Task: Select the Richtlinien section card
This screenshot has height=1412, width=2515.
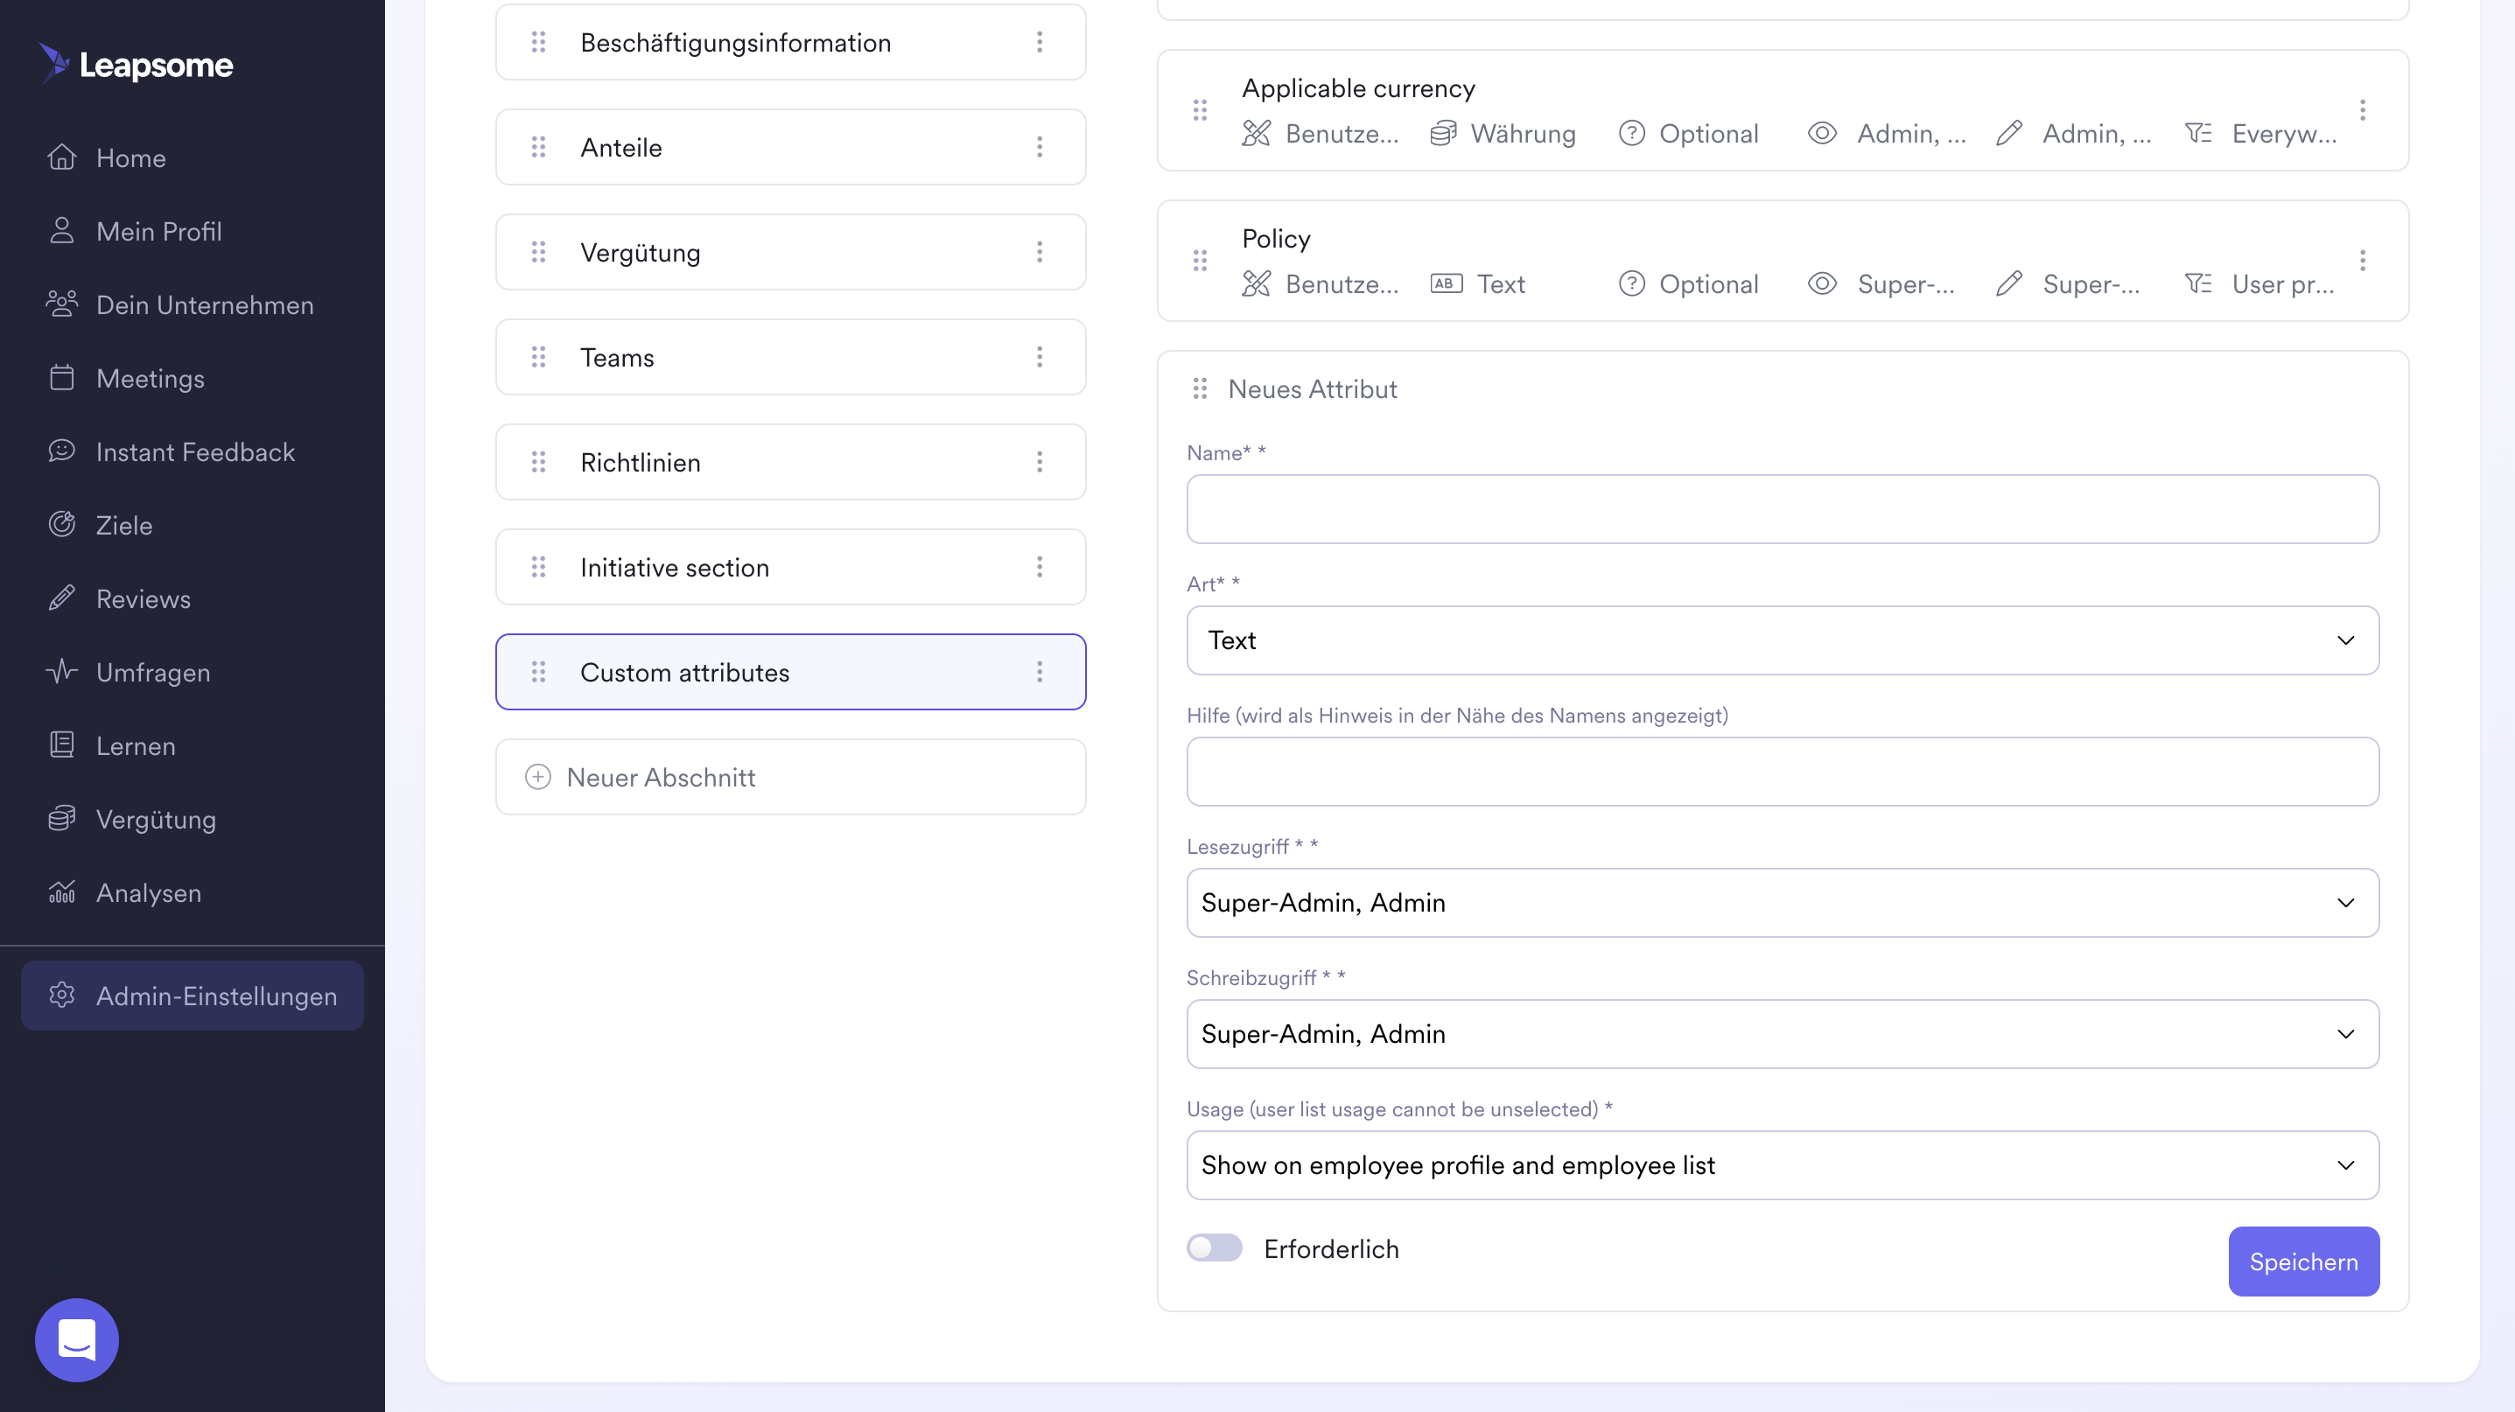Action: click(x=791, y=462)
